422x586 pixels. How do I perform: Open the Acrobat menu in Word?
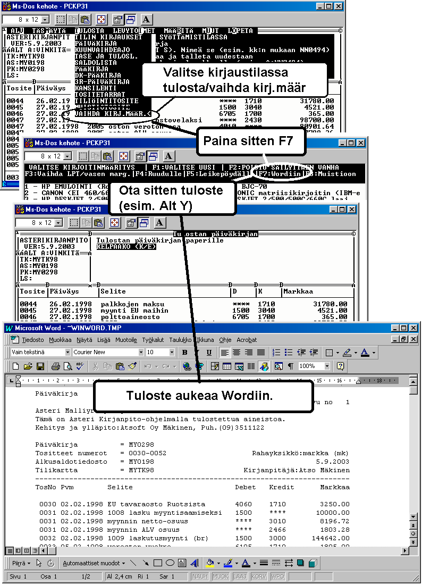[x=247, y=340]
